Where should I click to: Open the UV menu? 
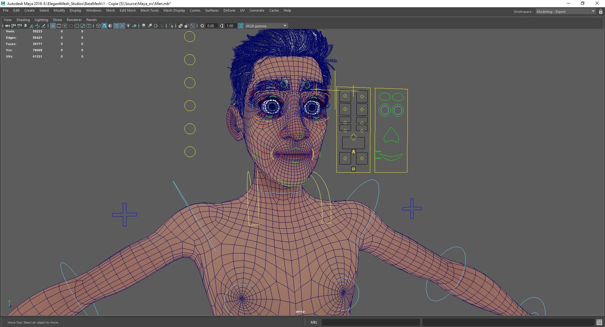click(x=242, y=10)
